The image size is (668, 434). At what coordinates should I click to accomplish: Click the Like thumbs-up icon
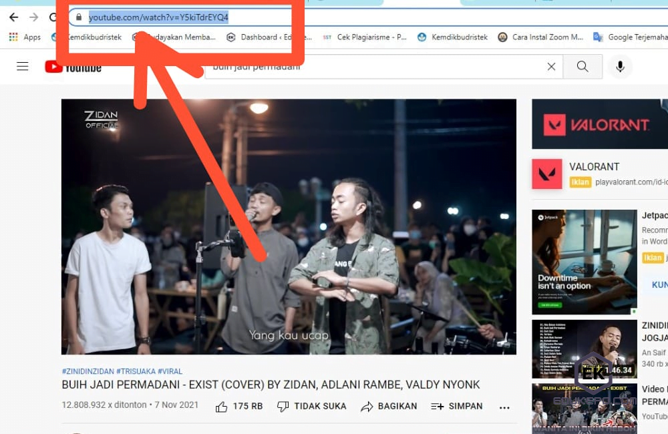click(221, 406)
